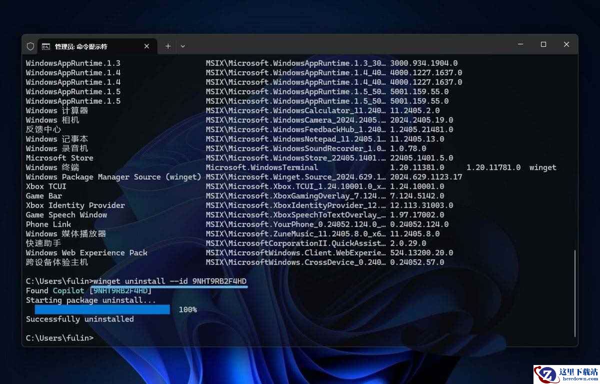Screen dimensions: 600x384
Task: Click the text '反馈中心'
Action: click(43, 129)
